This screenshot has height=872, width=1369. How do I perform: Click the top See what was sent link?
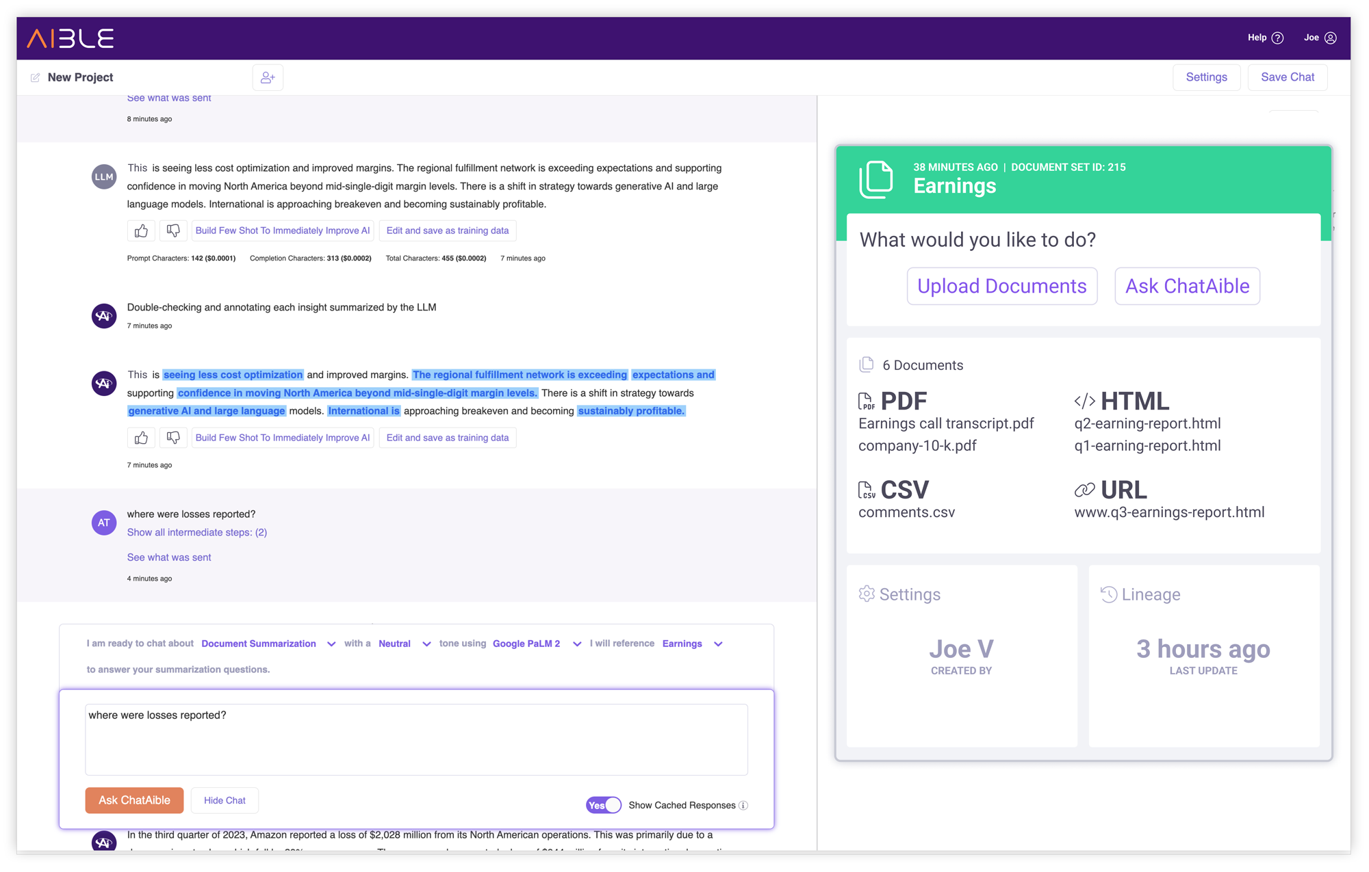(169, 98)
